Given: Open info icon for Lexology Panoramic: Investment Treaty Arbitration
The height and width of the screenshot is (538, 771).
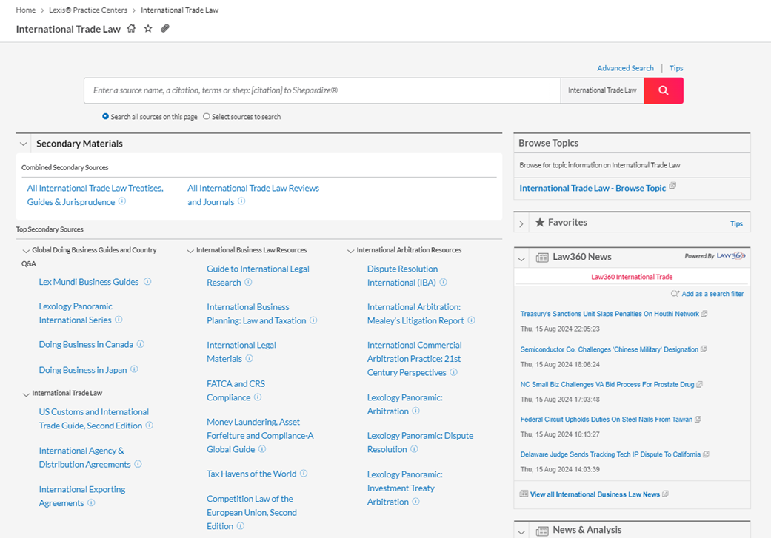Looking at the screenshot, I should click(x=416, y=501).
